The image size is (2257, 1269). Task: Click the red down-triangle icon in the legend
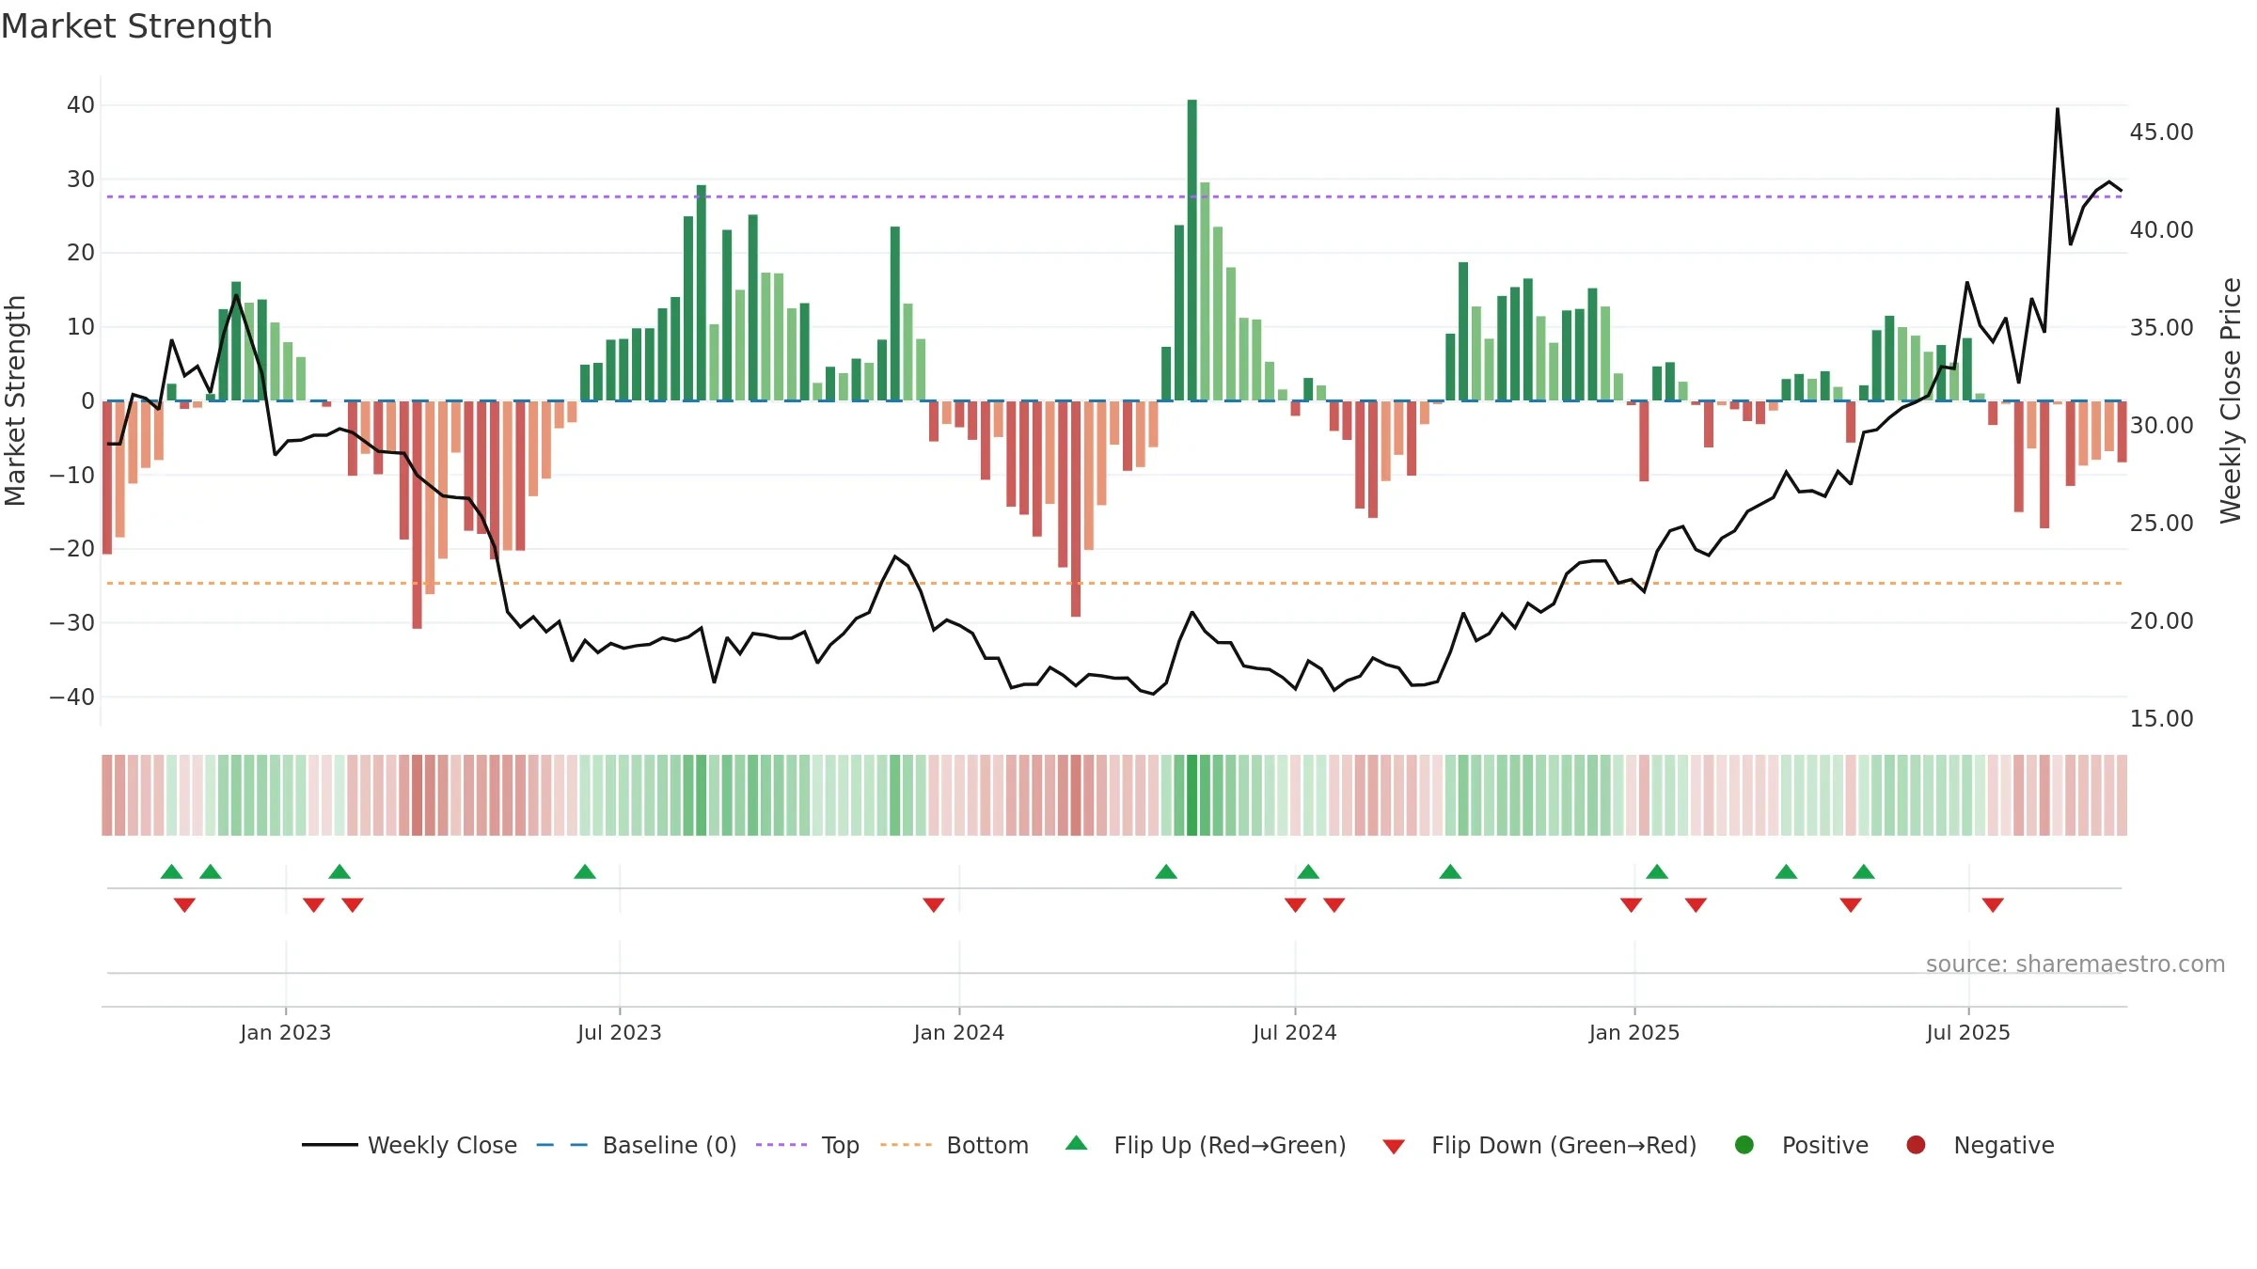coord(1394,1147)
